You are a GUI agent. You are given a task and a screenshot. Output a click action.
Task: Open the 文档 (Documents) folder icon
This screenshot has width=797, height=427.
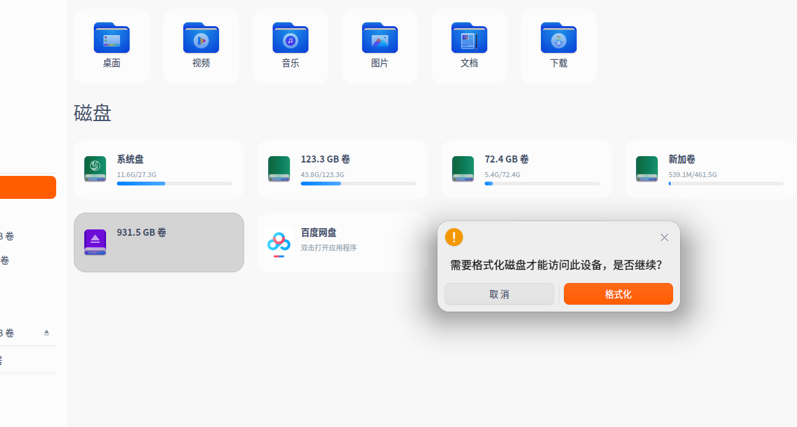469,38
